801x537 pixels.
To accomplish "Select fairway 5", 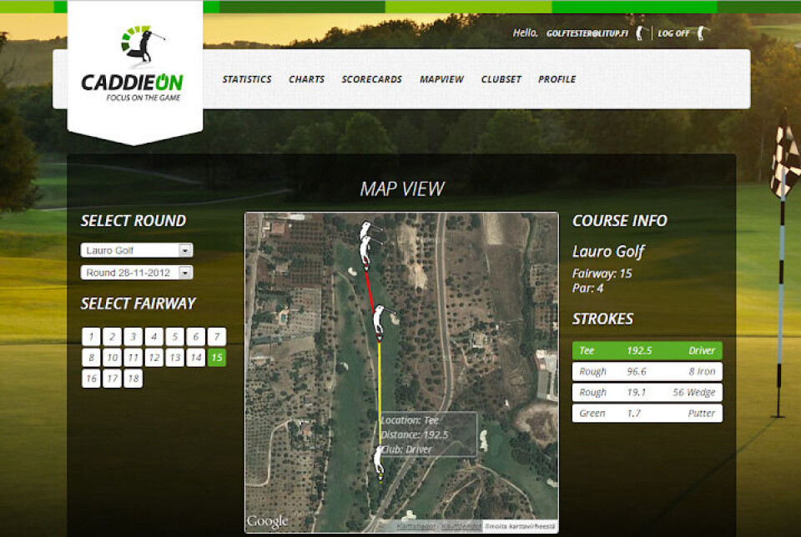I will tap(174, 337).
